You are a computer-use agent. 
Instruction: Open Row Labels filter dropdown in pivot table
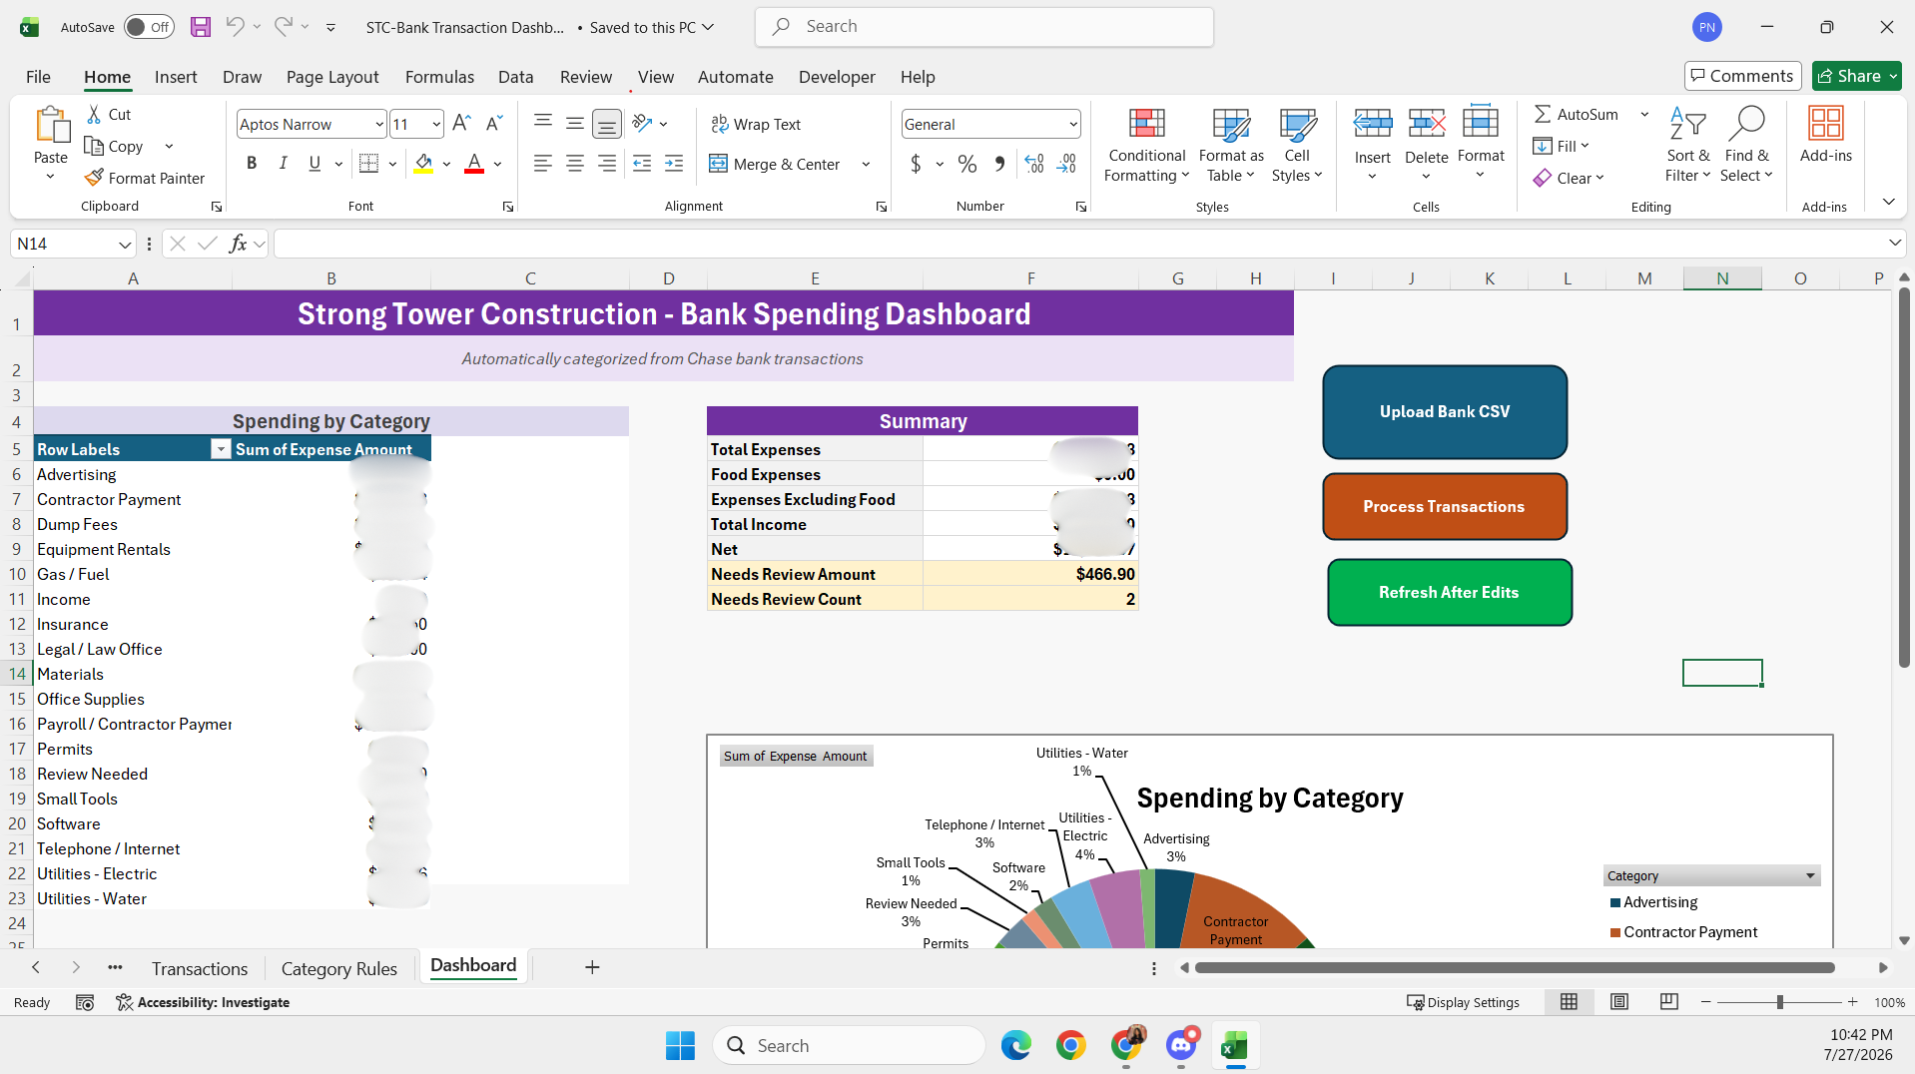click(x=221, y=449)
